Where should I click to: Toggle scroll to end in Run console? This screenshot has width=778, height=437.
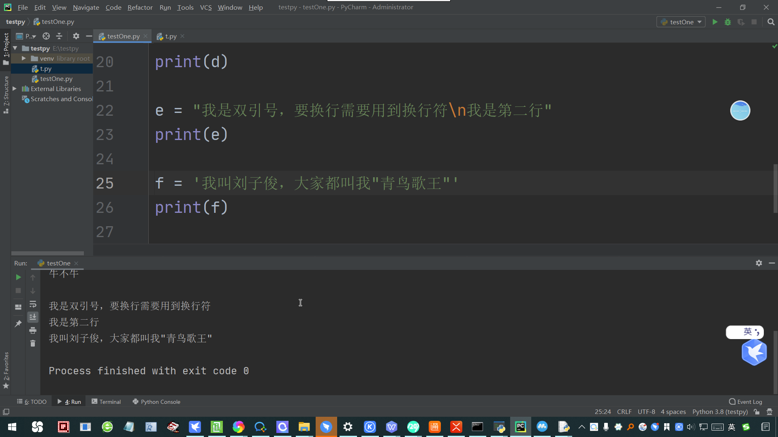click(x=33, y=317)
